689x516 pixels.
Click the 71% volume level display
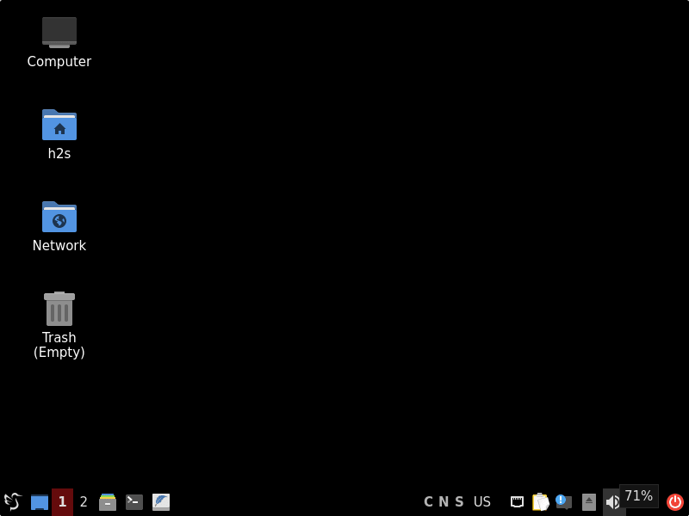(638, 495)
